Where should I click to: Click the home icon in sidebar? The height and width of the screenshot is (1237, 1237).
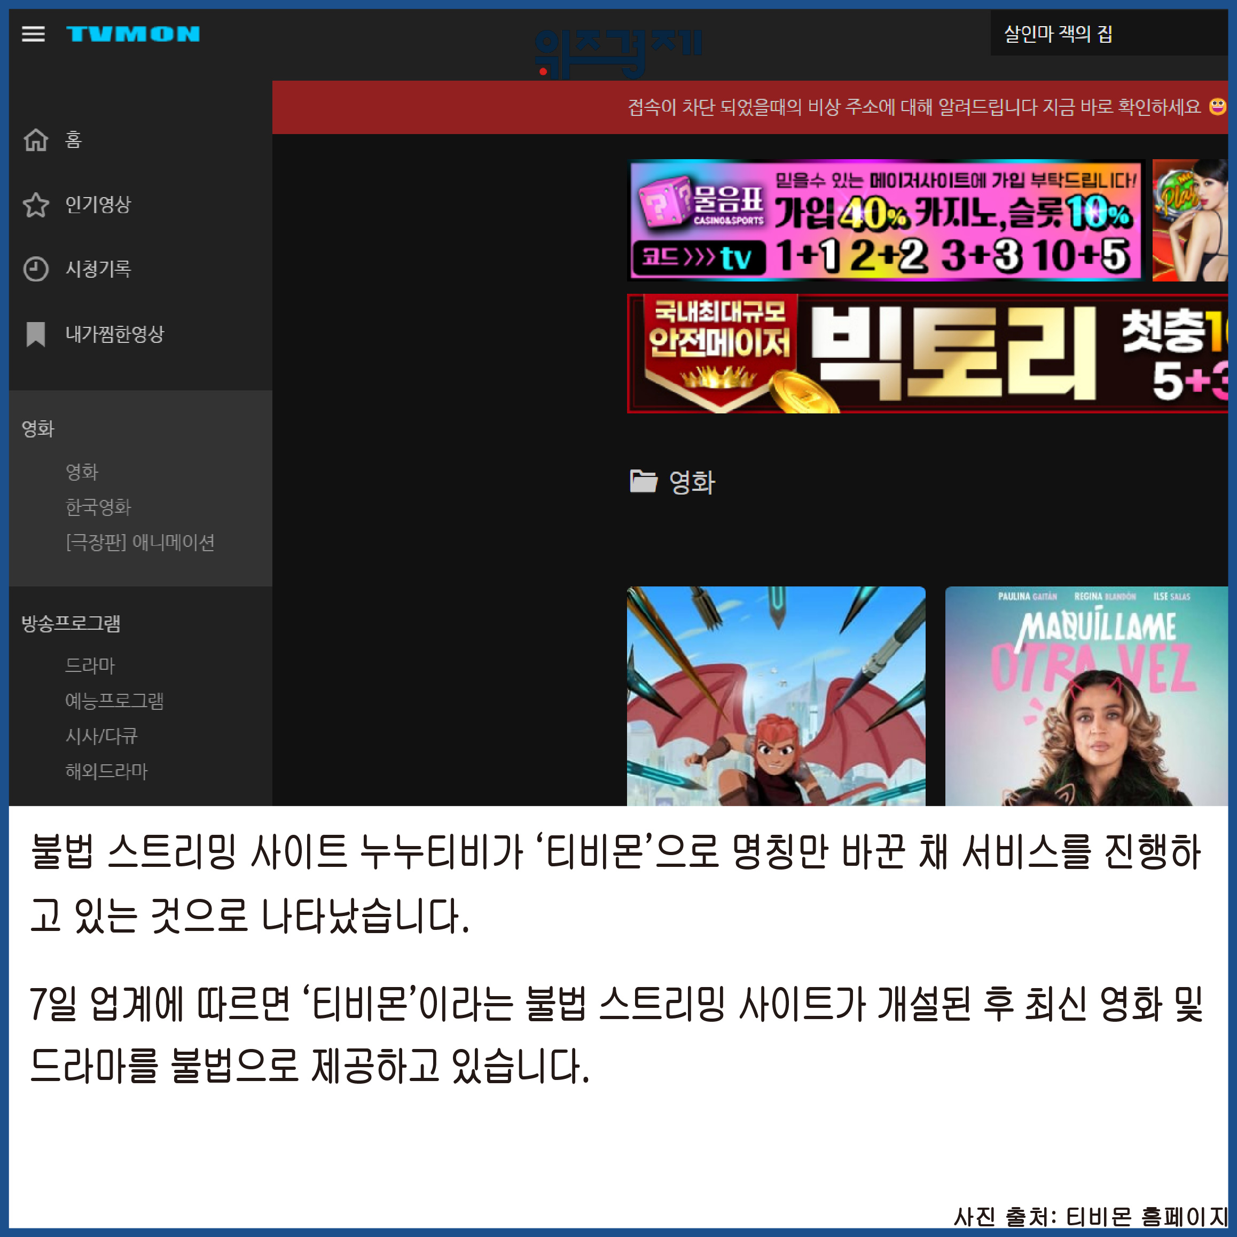(x=36, y=139)
